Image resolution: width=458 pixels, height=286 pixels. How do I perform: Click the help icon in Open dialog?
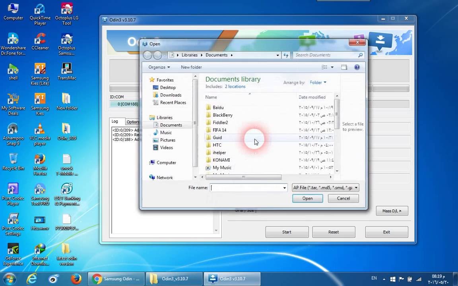[357, 67]
